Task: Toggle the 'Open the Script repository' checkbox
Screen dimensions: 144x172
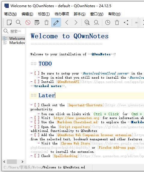Action: (37, 127)
